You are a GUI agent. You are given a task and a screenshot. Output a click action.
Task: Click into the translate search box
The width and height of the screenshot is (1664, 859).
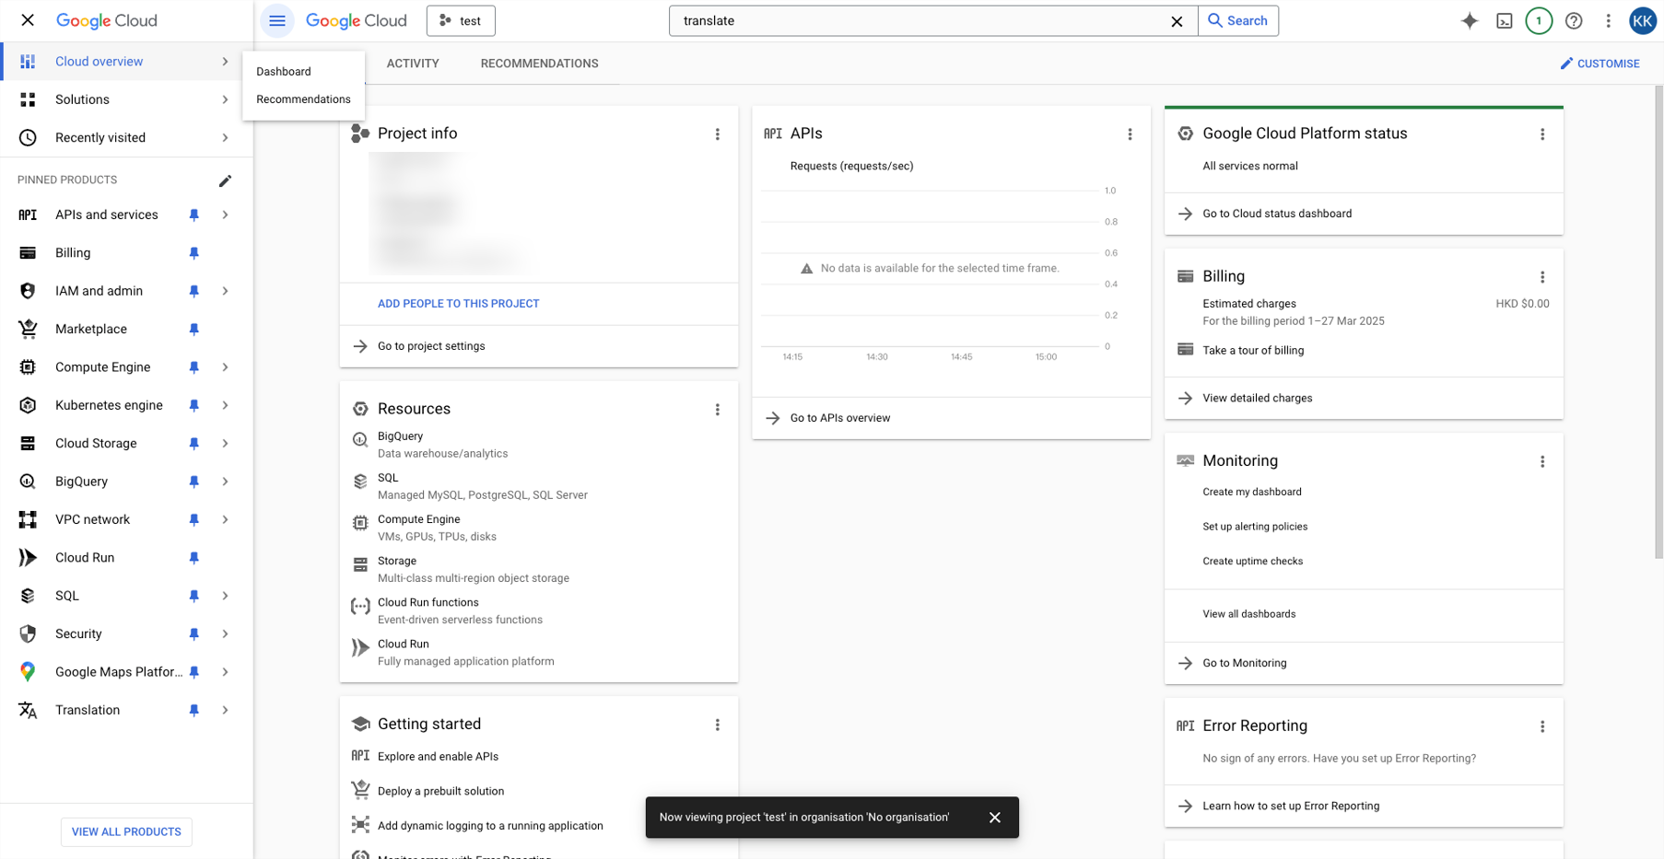[x=921, y=21]
